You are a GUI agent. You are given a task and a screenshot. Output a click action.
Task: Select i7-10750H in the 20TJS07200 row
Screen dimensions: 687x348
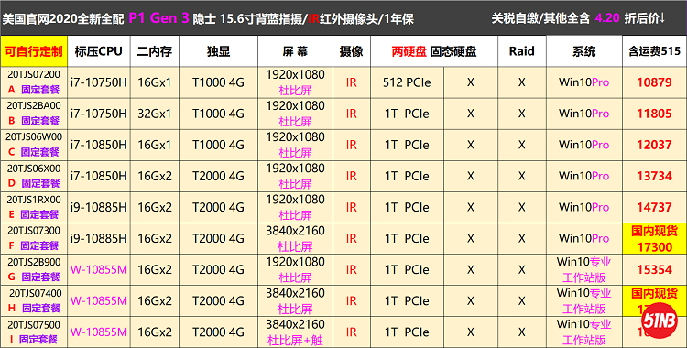[x=99, y=82]
